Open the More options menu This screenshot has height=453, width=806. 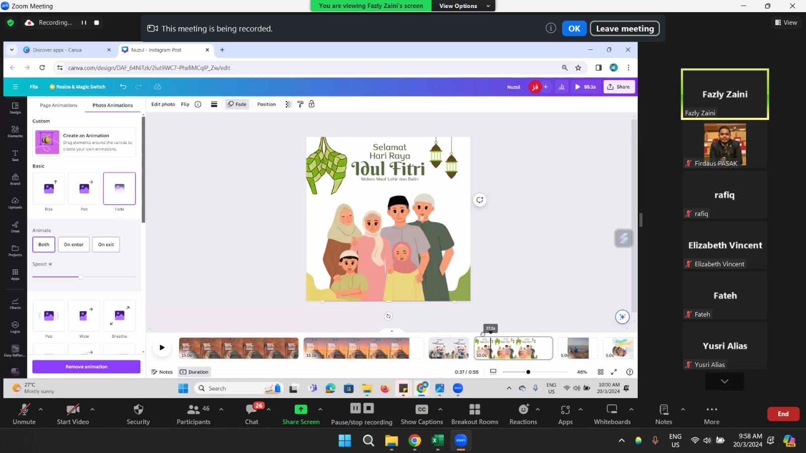coord(711,414)
